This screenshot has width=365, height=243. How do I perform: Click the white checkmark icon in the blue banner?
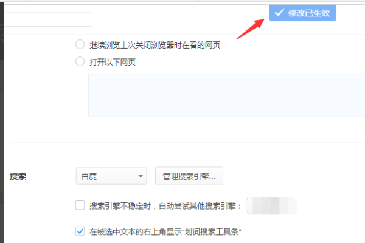coord(279,13)
